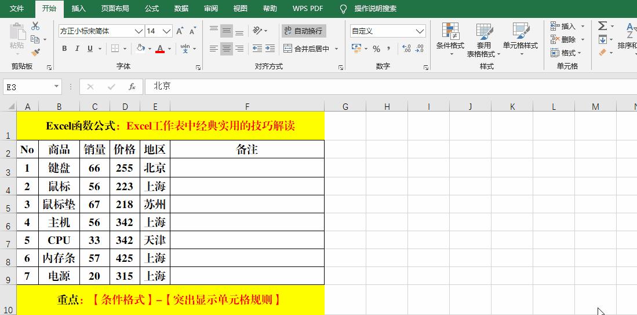This screenshot has height=315, width=637.
Task: Click the decrease decimal places icon
Action: (x=420, y=49)
